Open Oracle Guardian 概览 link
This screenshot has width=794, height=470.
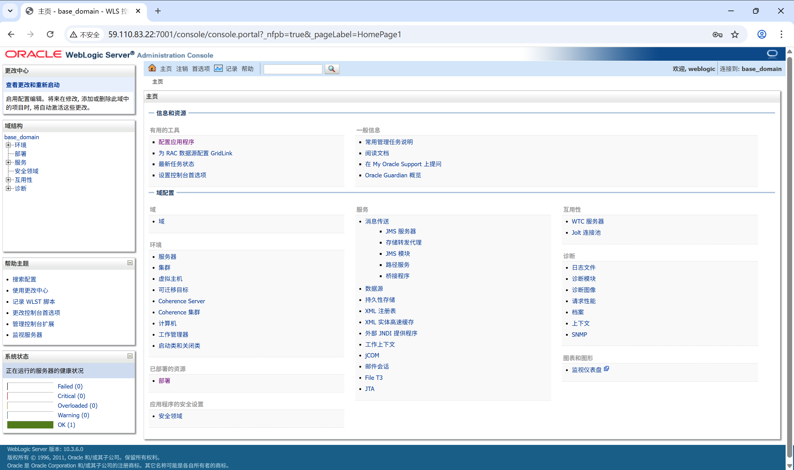(393, 175)
